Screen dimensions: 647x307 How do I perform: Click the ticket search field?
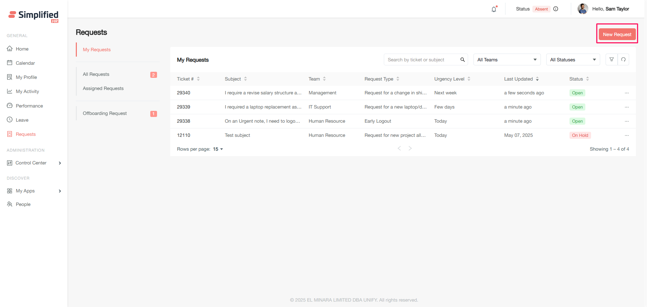421,60
